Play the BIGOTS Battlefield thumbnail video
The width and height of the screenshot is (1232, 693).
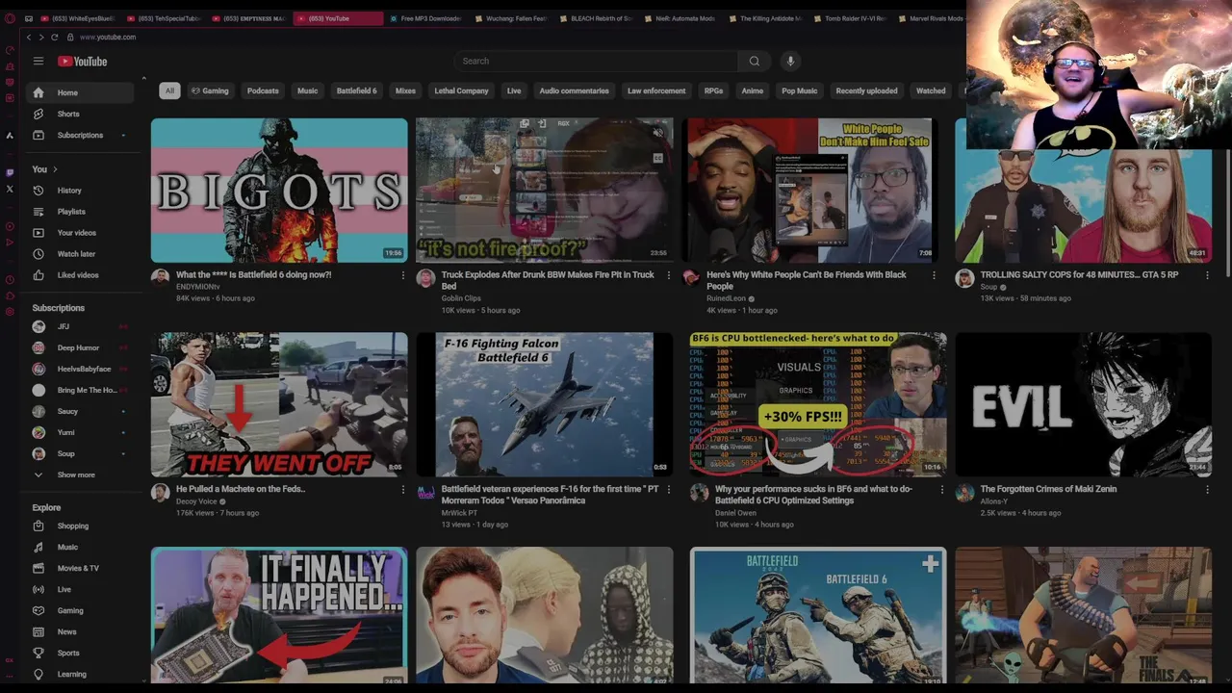[x=279, y=190]
